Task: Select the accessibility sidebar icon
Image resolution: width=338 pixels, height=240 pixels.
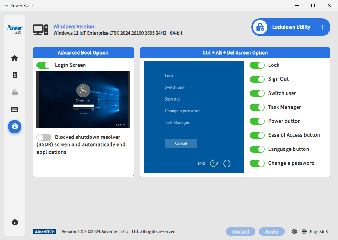Action: click(15, 127)
